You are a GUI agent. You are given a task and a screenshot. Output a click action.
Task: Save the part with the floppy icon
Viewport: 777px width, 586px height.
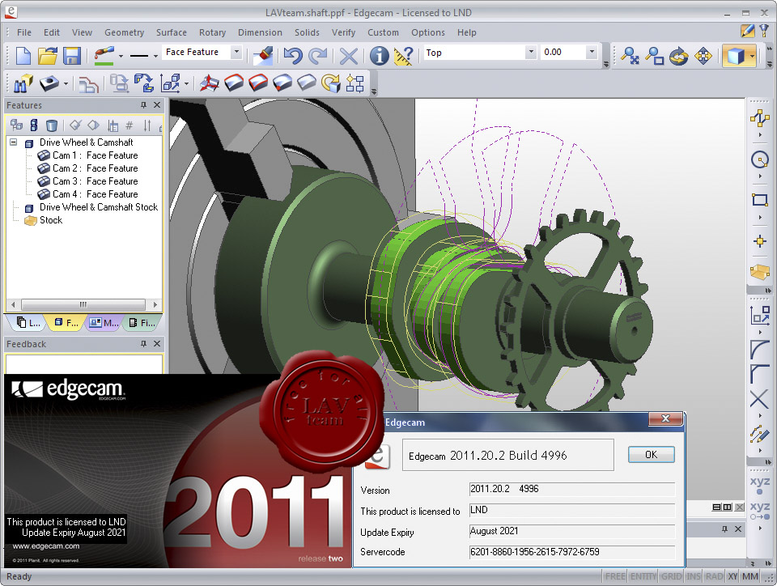click(x=72, y=56)
